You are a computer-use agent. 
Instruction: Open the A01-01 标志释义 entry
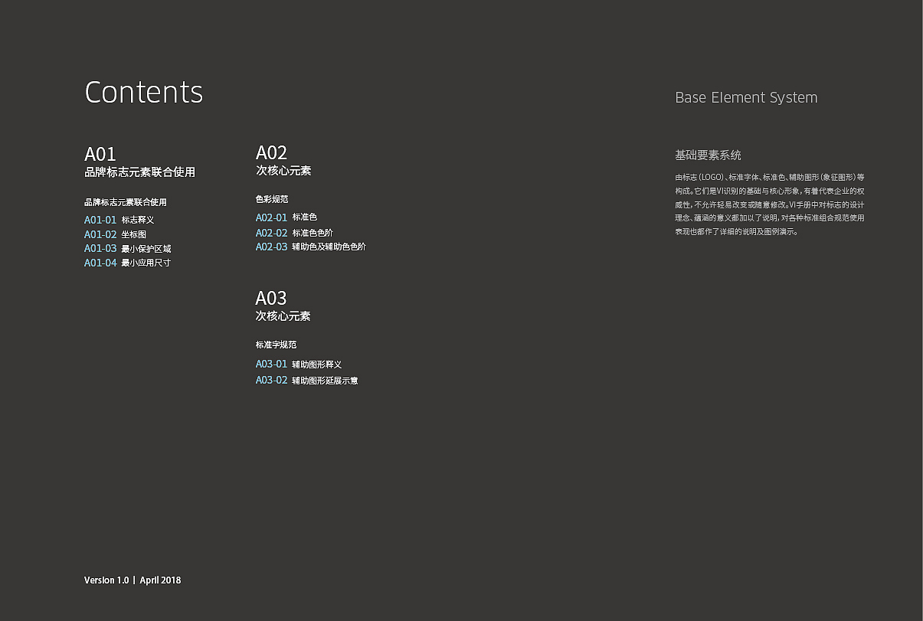(119, 220)
